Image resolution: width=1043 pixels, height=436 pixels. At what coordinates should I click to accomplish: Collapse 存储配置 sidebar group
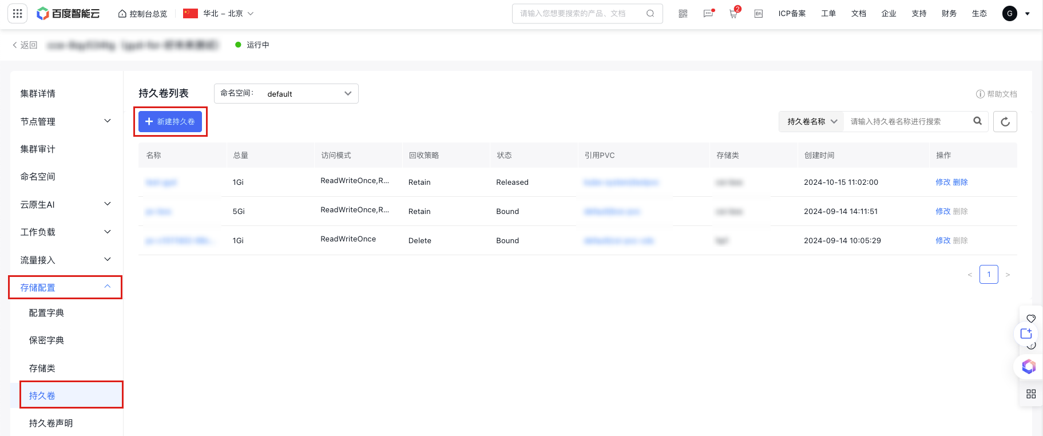pyautogui.click(x=66, y=287)
